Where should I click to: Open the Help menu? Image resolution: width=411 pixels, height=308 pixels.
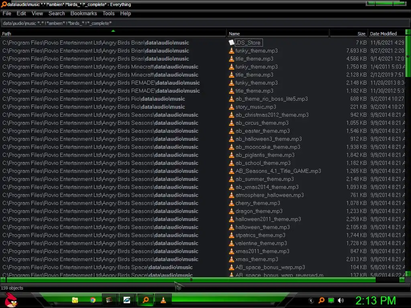126,13
